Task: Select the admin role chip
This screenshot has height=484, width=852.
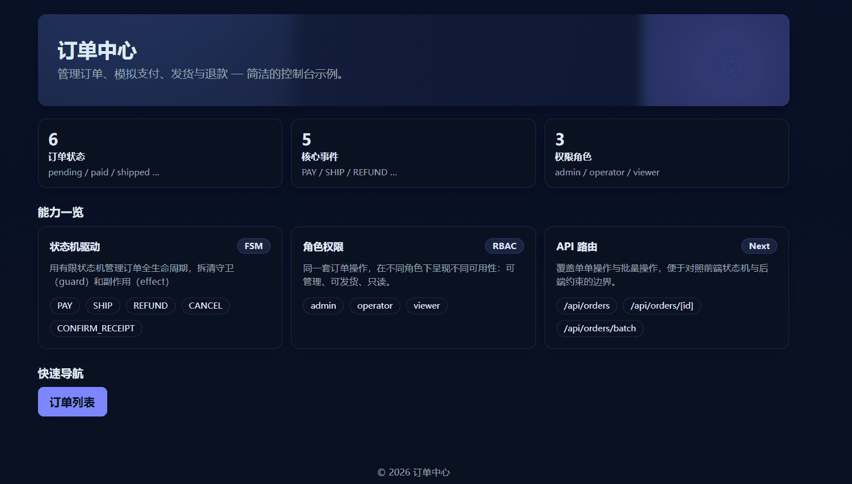Action: [x=323, y=306]
